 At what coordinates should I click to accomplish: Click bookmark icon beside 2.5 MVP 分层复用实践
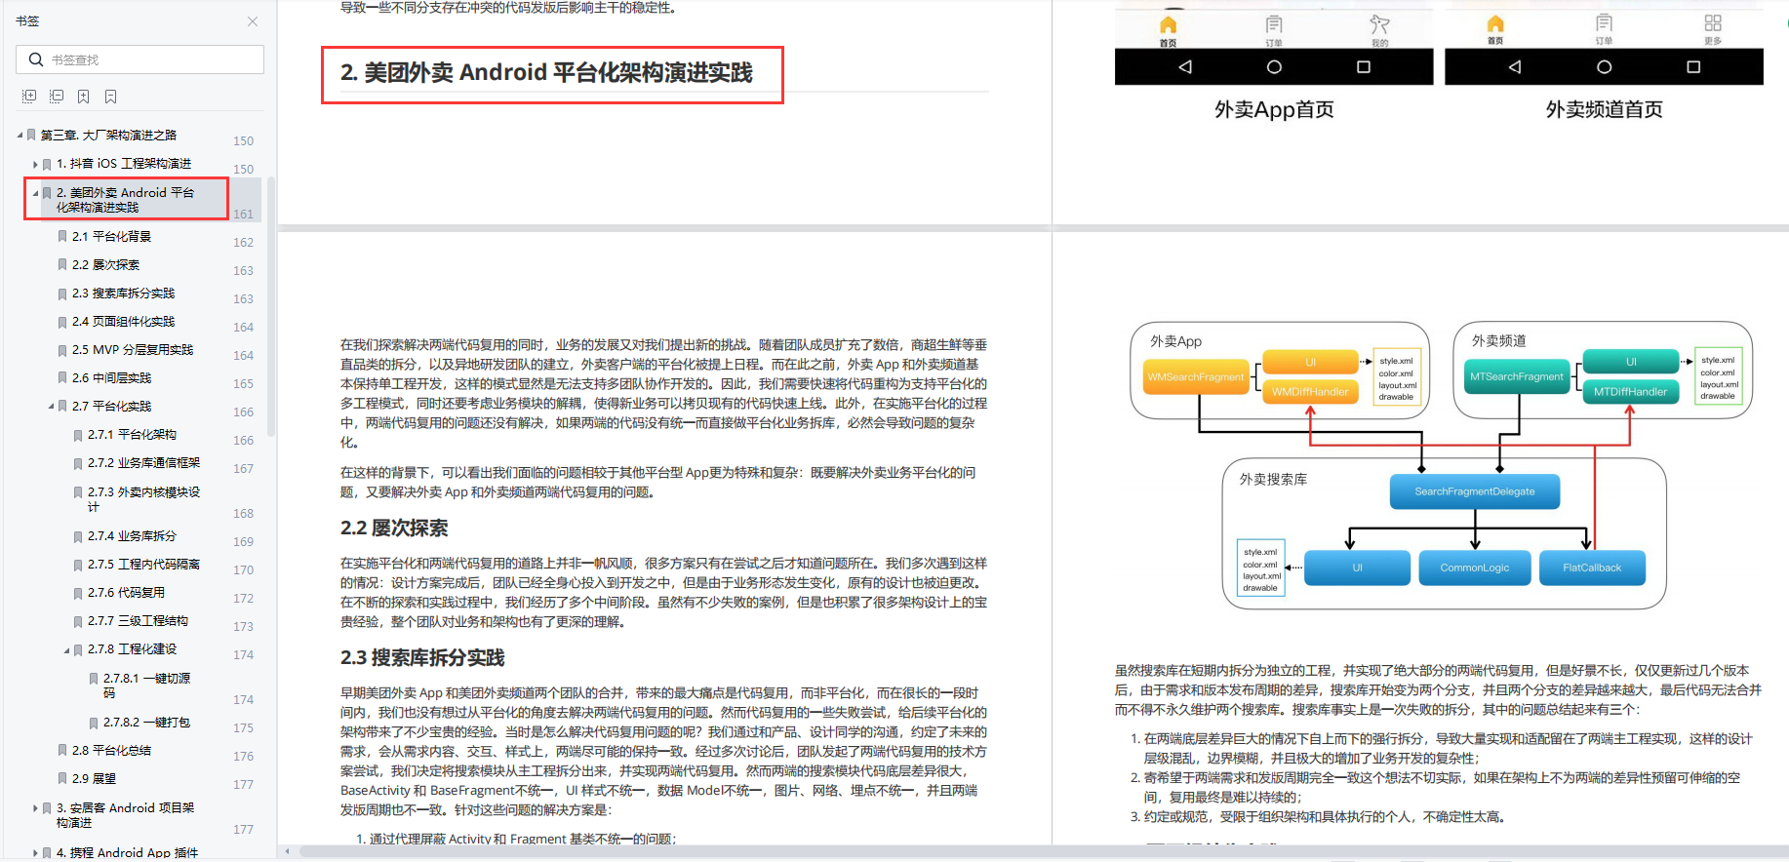(x=62, y=350)
